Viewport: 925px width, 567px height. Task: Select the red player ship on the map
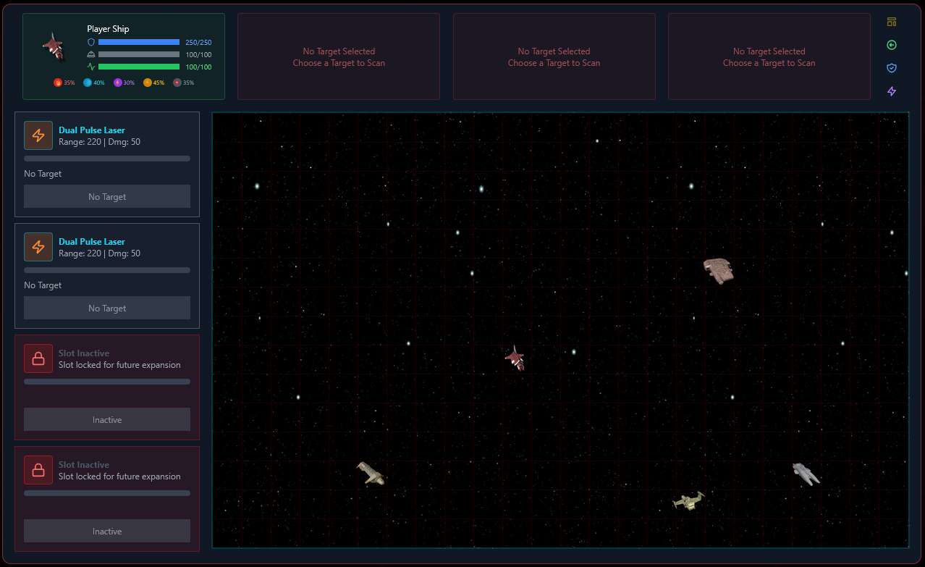[x=515, y=358]
